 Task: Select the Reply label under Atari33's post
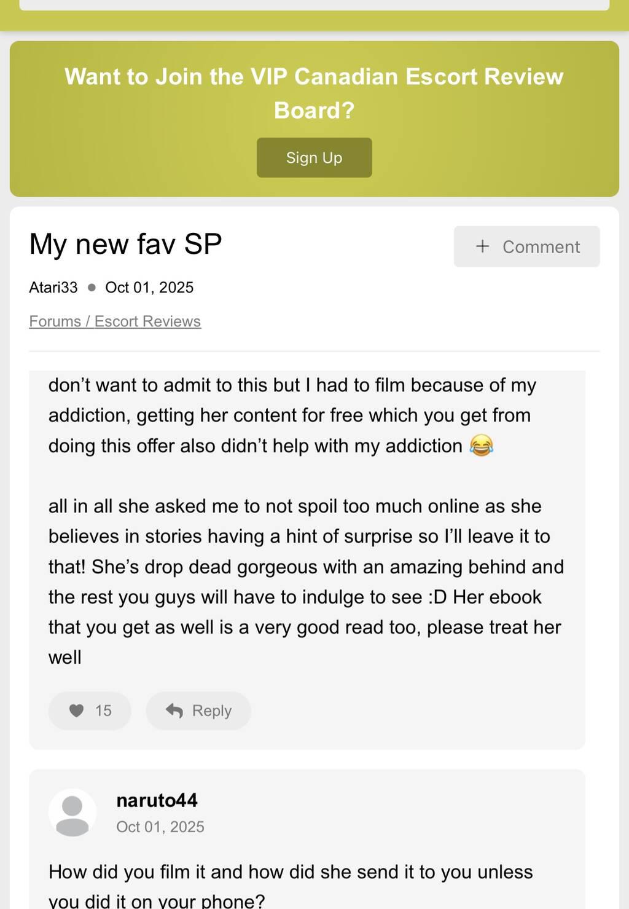[212, 711]
